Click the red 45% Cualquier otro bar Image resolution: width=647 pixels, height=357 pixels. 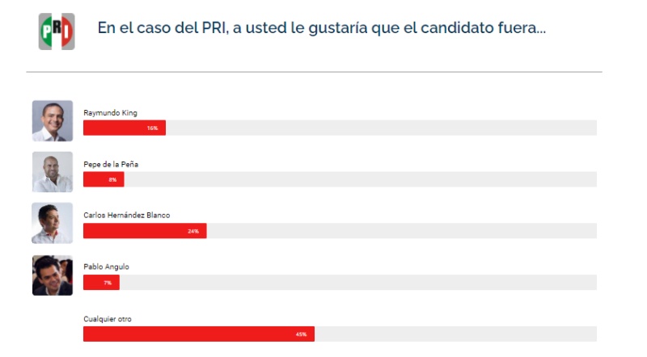coord(199,334)
